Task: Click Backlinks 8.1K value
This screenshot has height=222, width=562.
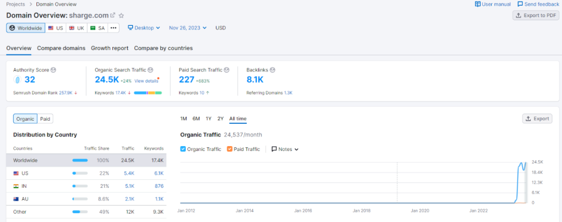Action: tap(254, 80)
